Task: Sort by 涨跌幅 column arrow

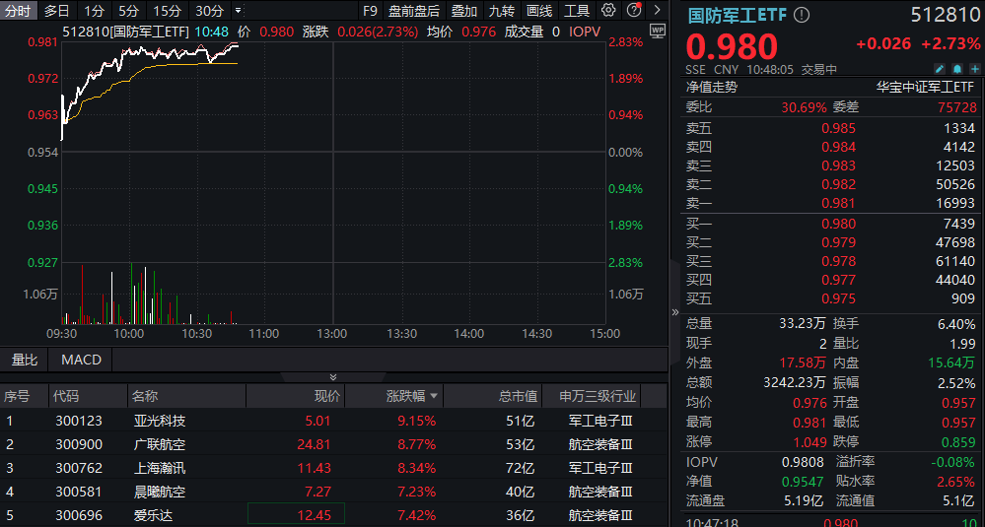Action: click(x=434, y=396)
